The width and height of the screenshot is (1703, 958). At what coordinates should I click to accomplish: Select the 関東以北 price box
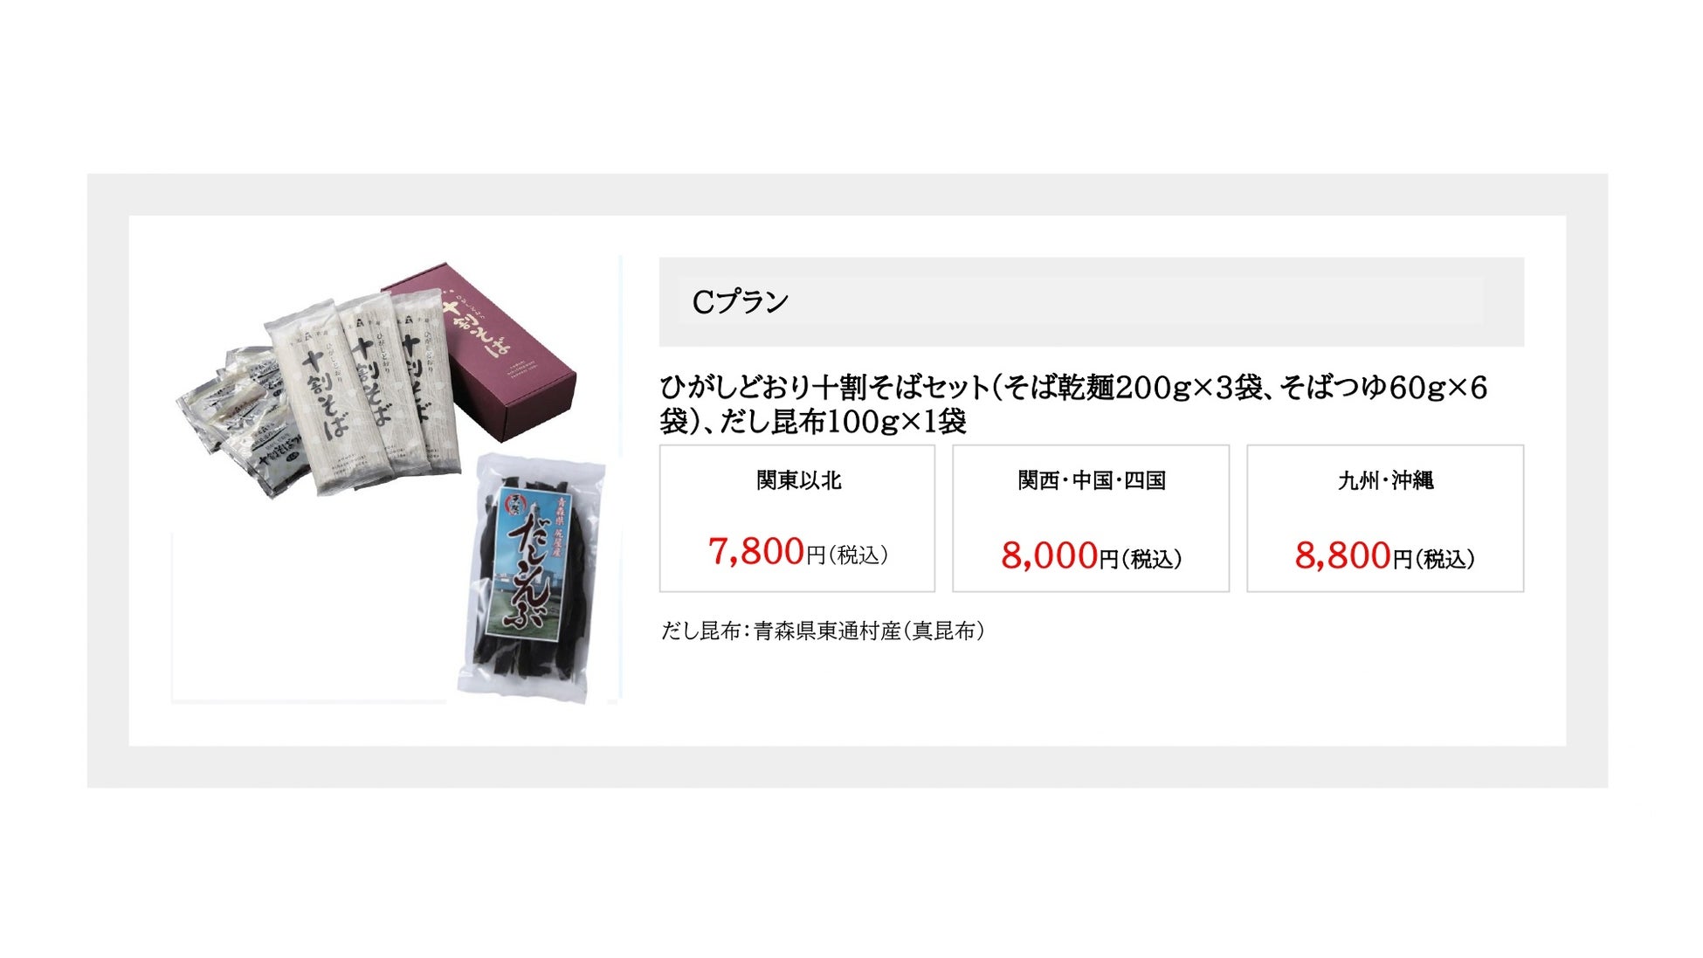tap(796, 518)
